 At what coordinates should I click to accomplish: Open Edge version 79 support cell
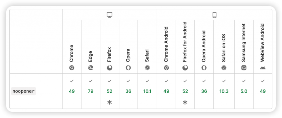coord(91,91)
